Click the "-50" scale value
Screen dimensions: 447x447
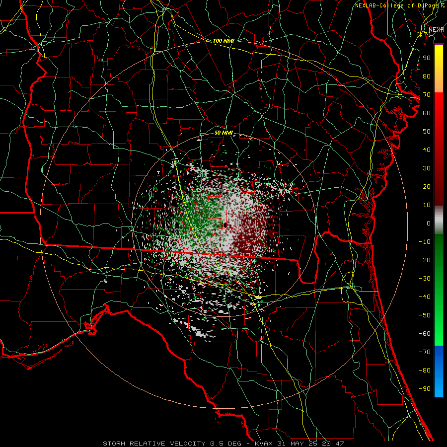click(425, 315)
